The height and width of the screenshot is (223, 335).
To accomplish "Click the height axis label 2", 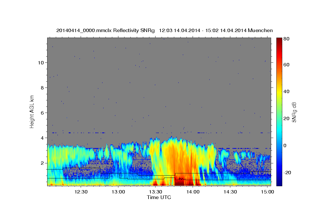I will pyautogui.click(x=42, y=163).
